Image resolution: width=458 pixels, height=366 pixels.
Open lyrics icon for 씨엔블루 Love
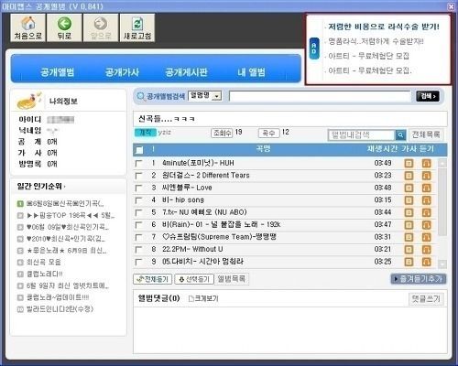409,188
